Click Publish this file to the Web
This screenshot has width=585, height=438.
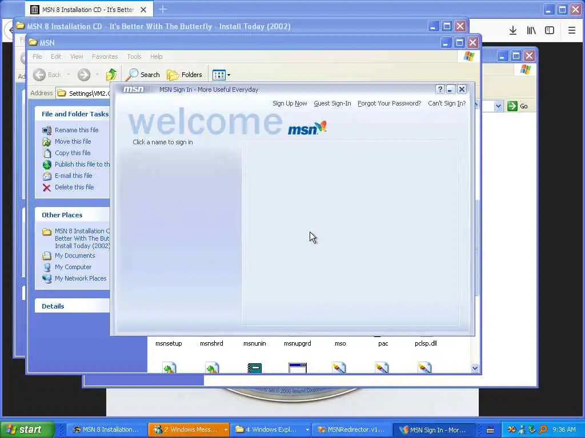82,164
